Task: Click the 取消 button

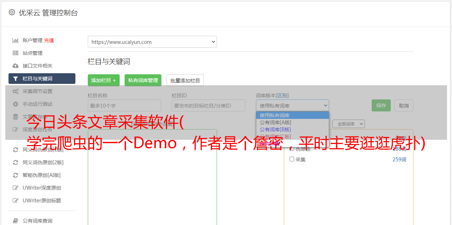Action: 404,105
